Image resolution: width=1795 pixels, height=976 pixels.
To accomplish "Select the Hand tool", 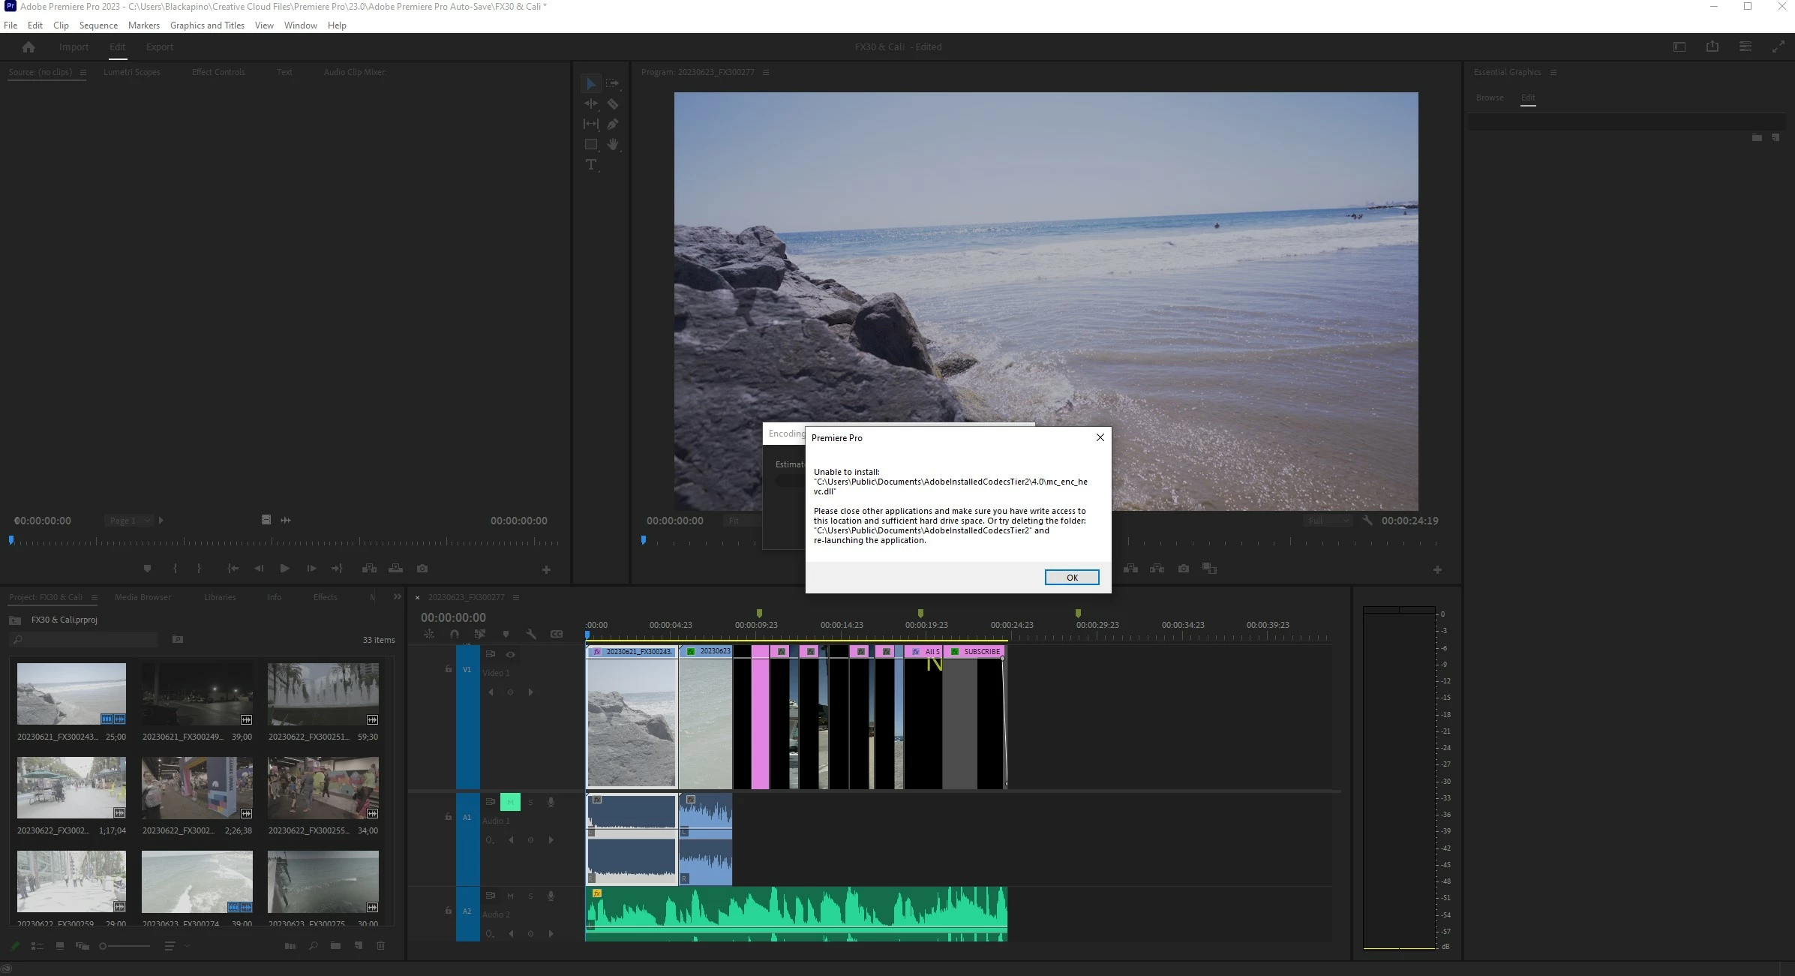I will pyautogui.click(x=613, y=144).
